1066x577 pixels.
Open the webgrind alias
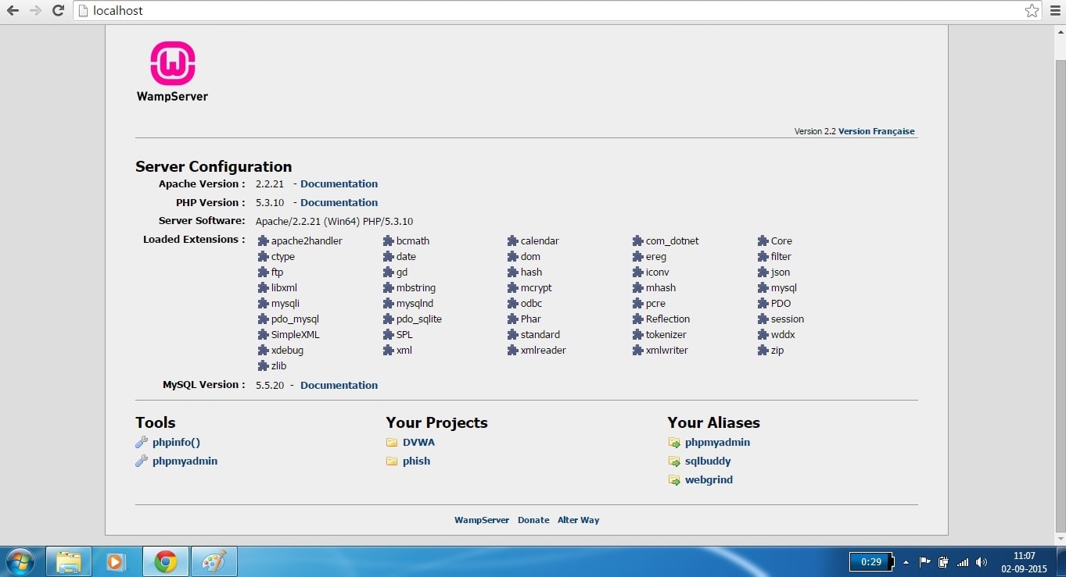709,479
